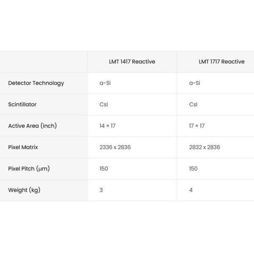Click the LMT 1717 Reactive column header

(x=221, y=62)
